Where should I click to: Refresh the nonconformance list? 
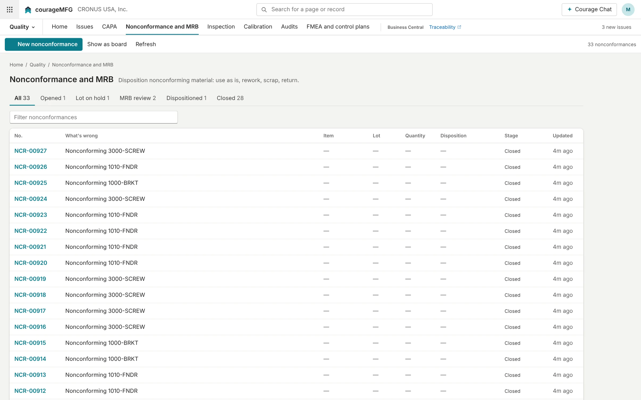point(146,44)
